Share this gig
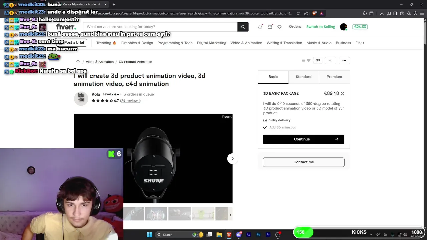 click(330, 60)
